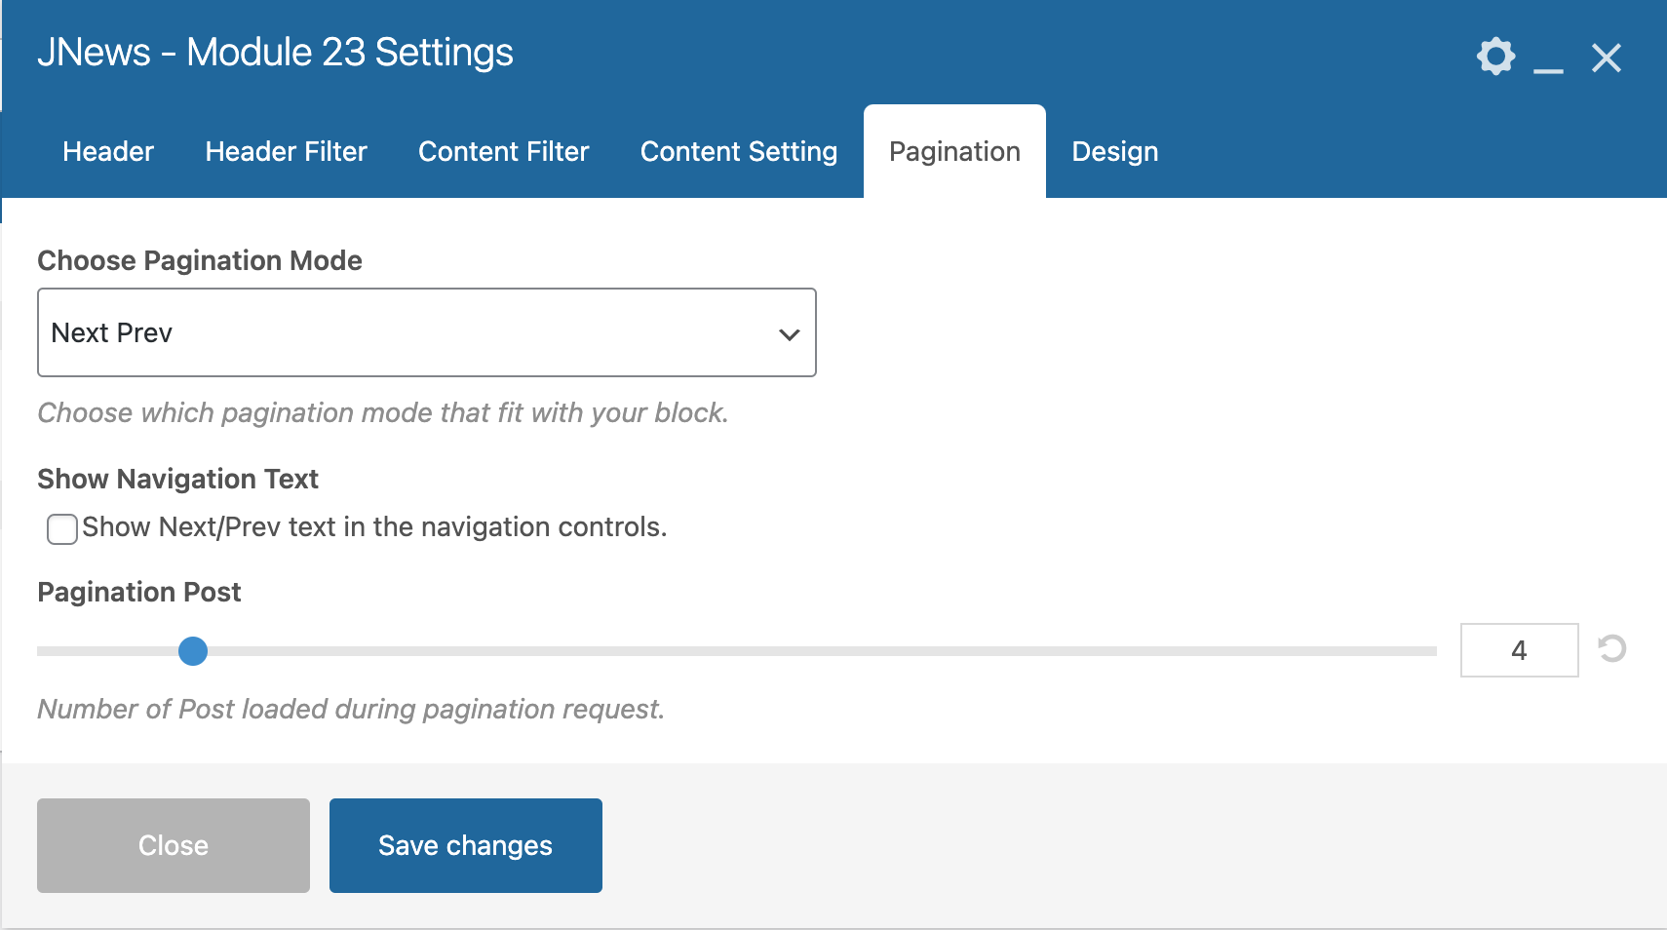This screenshot has width=1667, height=930.
Task: Click the 'Choose Pagination Mode' label
Action: [x=200, y=260]
